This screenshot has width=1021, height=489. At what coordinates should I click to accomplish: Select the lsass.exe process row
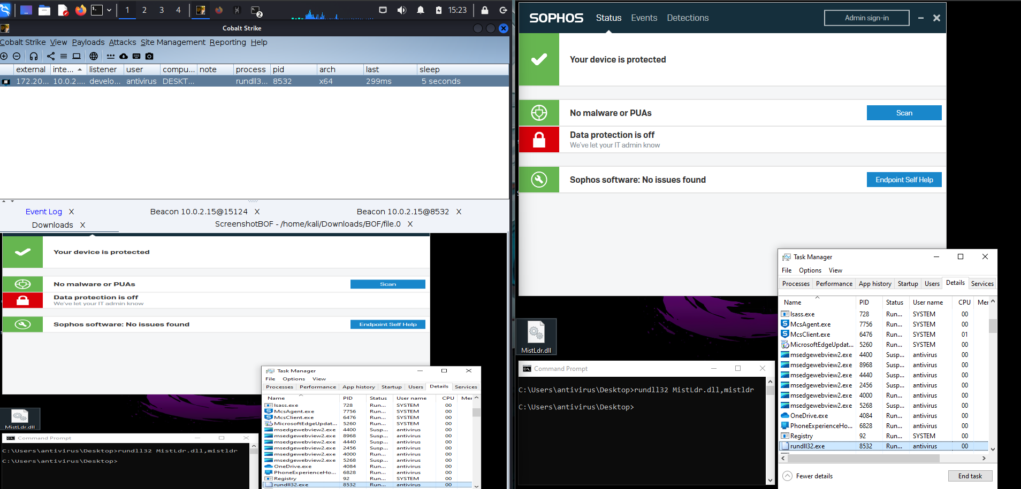pos(883,314)
